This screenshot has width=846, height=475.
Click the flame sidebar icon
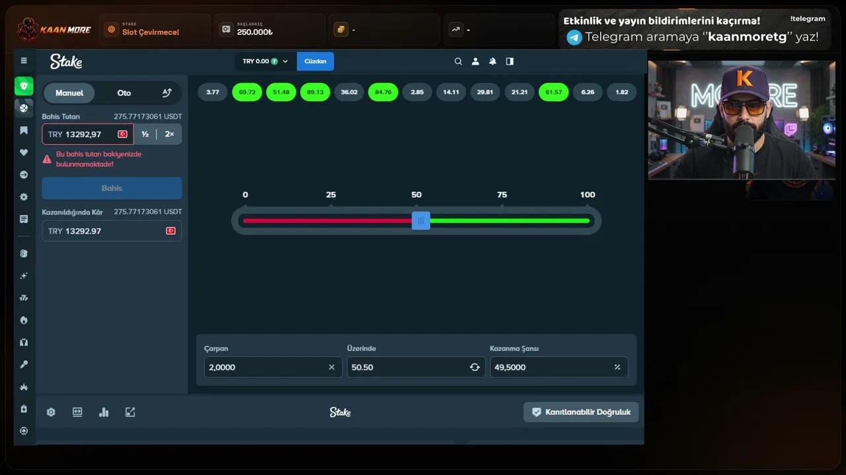(x=24, y=320)
